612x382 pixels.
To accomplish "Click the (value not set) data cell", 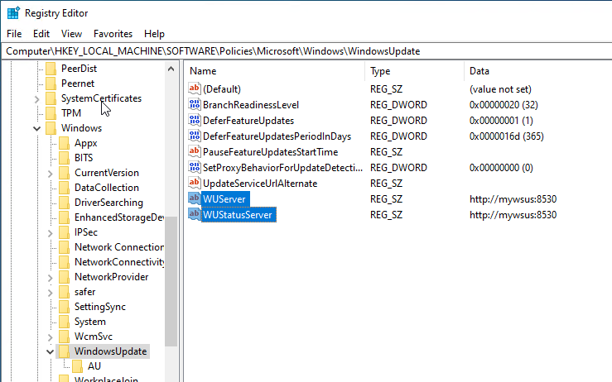I will 500,89.
